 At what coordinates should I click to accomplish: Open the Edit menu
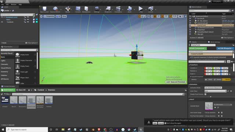tap(7, 4)
